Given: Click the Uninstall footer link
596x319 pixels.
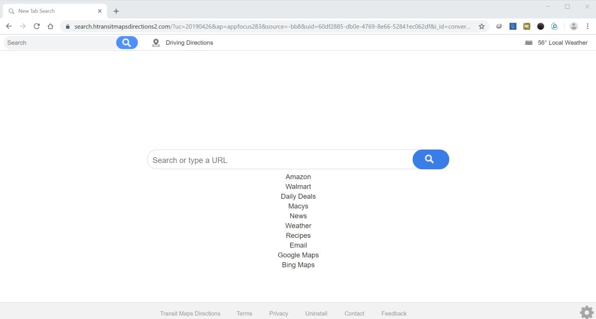Looking at the screenshot, I should (x=316, y=313).
